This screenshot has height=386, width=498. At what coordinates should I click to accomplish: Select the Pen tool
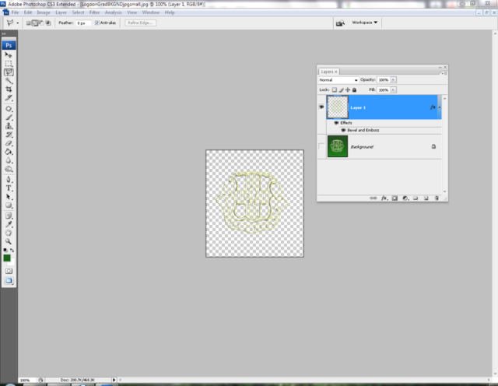[9, 180]
